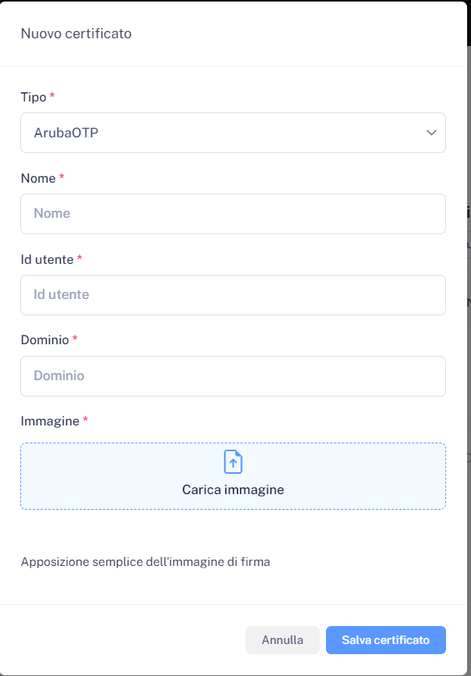
Task: Click the Apposizione semplice description text
Action: click(145, 561)
